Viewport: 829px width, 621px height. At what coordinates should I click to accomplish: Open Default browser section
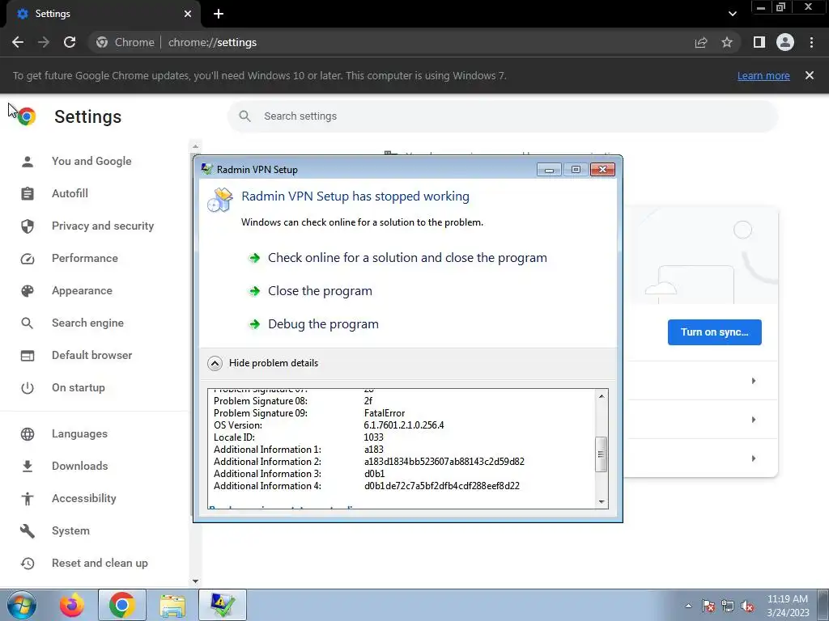(92, 356)
